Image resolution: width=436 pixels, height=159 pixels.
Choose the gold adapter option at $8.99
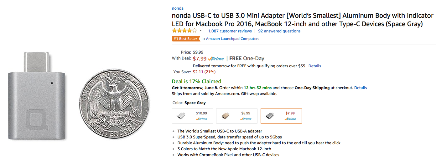pyautogui.click(x=237, y=116)
